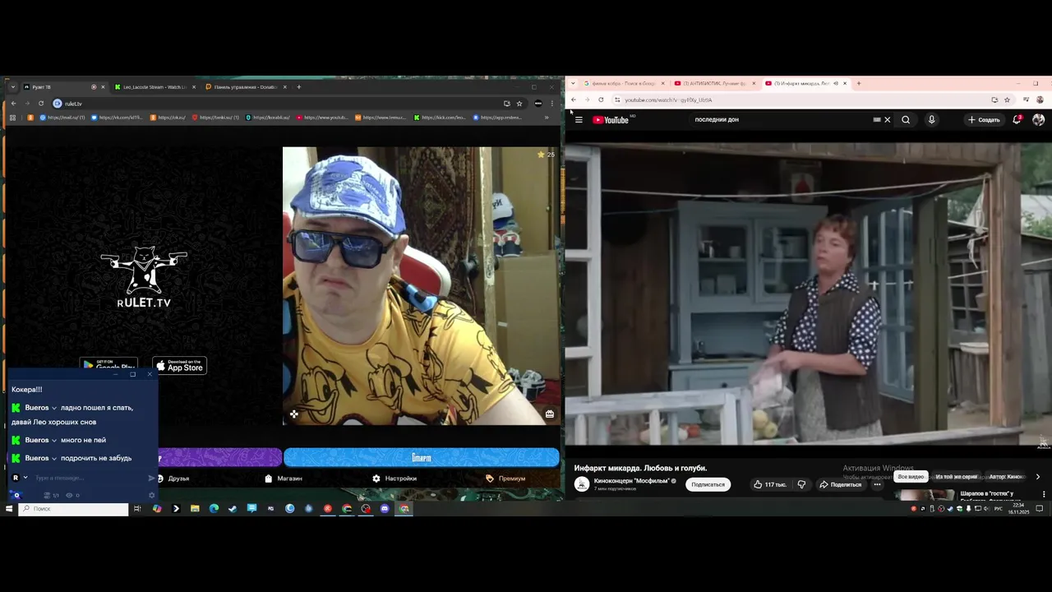Send chat message with arrow icon

(151, 478)
